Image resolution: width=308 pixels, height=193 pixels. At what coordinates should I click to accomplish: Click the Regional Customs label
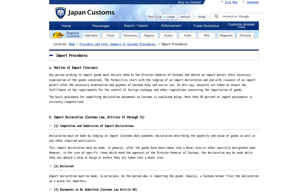point(73,35)
